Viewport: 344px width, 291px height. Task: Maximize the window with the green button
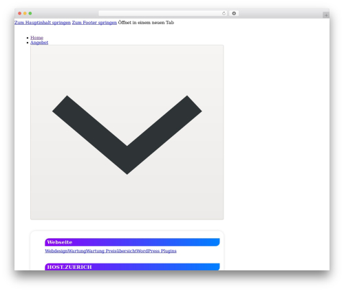(x=30, y=14)
